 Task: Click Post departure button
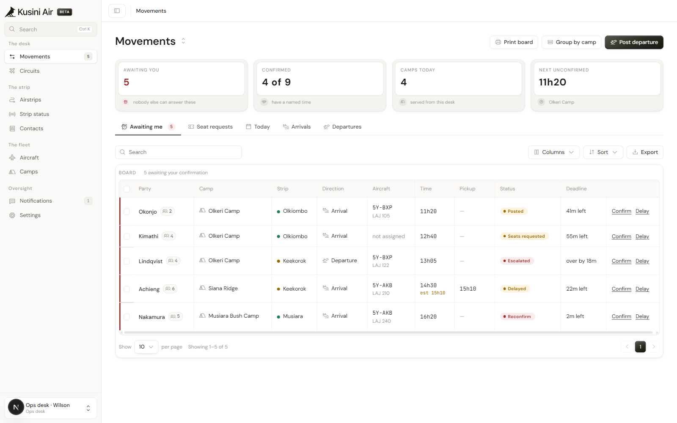click(634, 42)
